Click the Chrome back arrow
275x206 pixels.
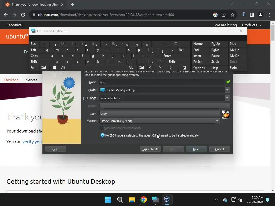point(6,15)
